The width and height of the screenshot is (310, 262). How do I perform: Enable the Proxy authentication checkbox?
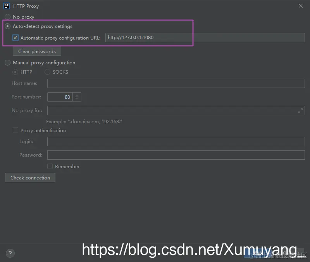[15, 130]
